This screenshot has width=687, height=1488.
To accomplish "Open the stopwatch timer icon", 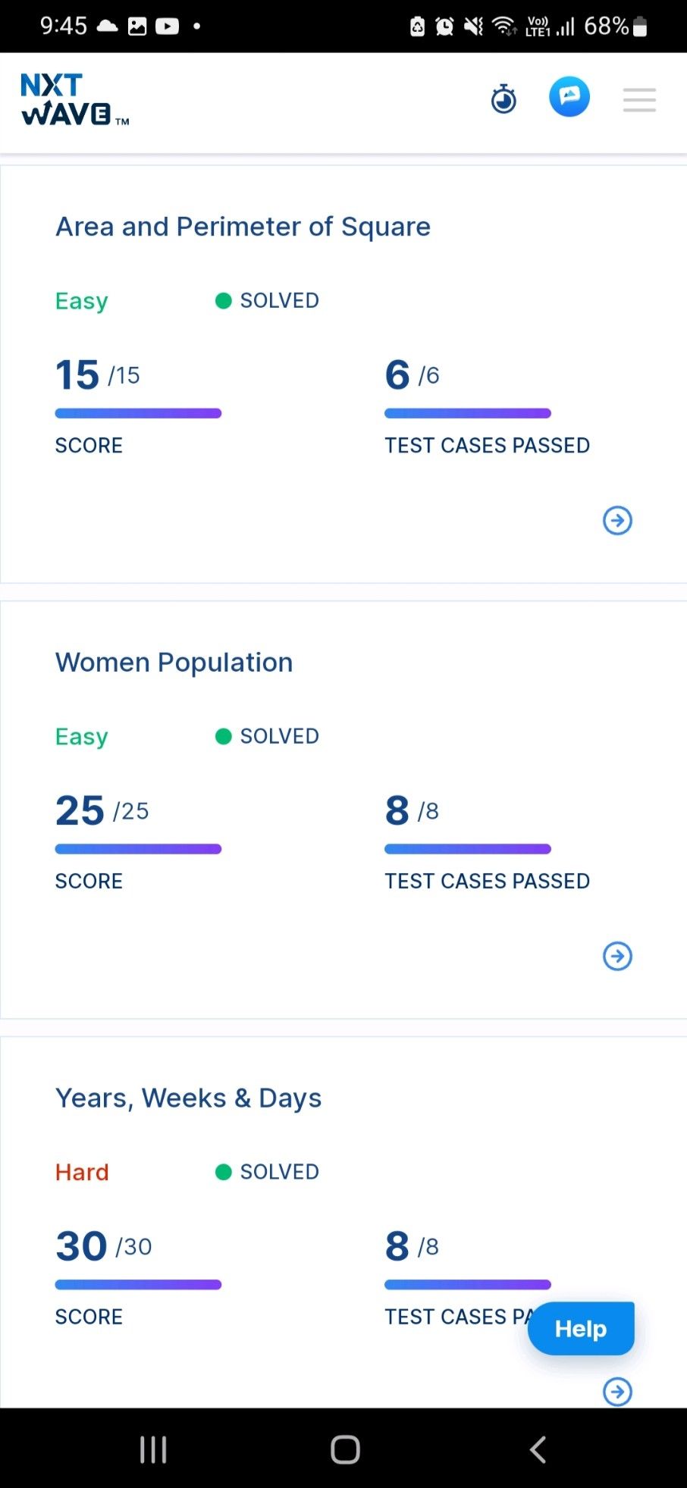I will pos(503,99).
